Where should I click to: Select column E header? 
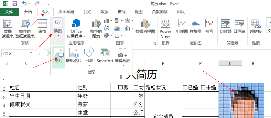[x=163, y=64]
